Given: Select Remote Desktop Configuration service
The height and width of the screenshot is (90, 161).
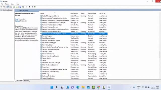Looking at the screenshot, I should [x=74, y=25].
